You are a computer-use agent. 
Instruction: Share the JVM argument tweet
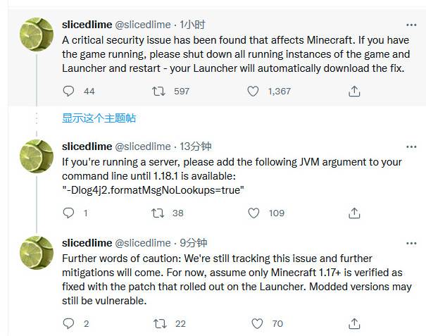click(x=354, y=213)
